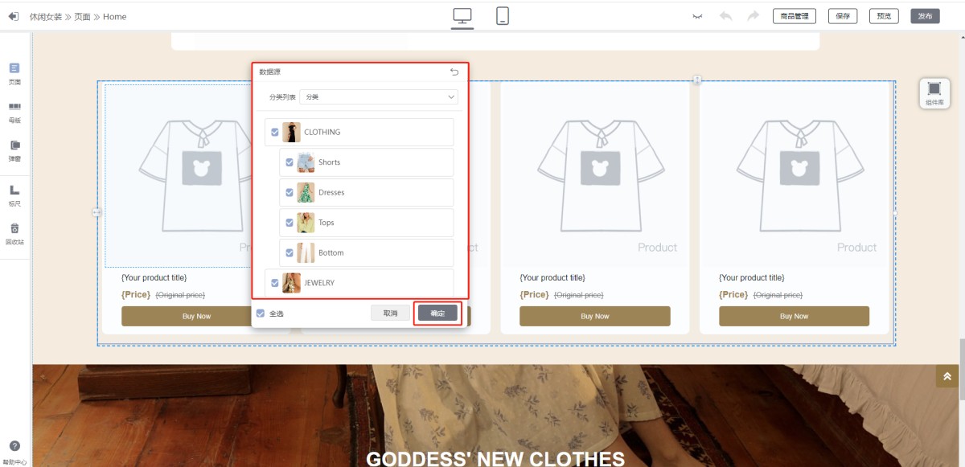
Task: Switch to mobile preview device icon
Action: tap(503, 16)
